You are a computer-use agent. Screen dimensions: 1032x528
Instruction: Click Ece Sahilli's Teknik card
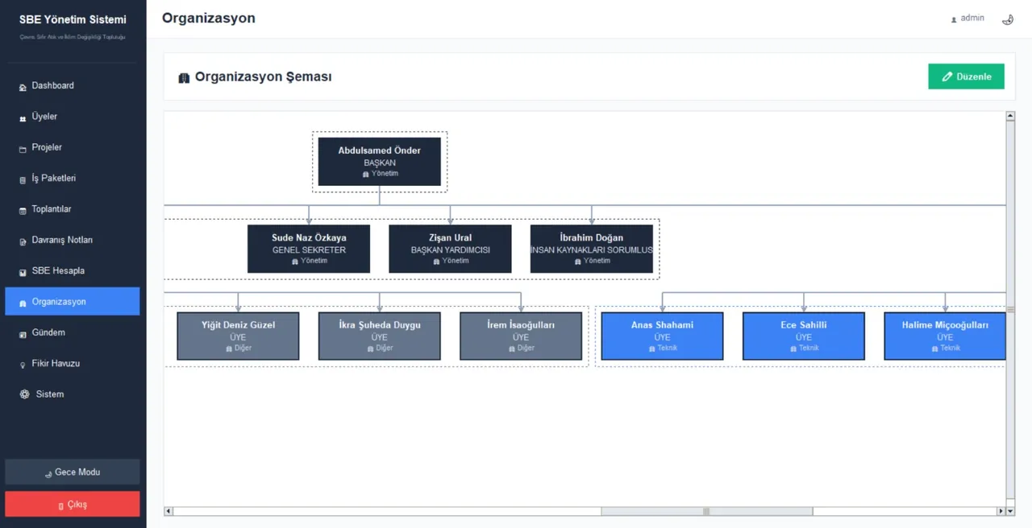point(804,336)
